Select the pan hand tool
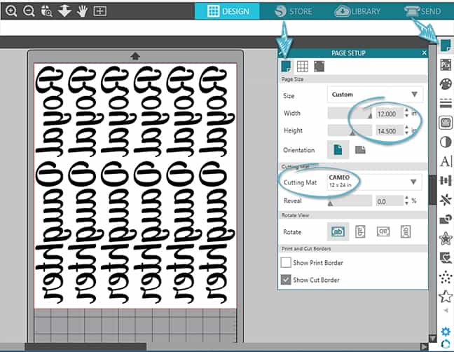The width and height of the screenshot is (454, 352). pyautogui.click(x=82, y=11)
